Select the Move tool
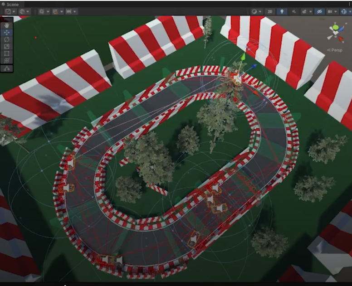 7,32
